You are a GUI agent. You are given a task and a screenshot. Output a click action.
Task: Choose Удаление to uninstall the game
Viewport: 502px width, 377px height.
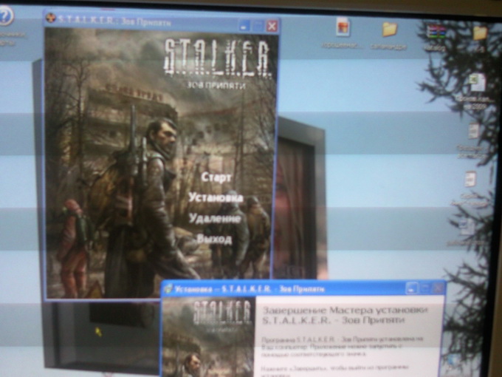click(214, 219)
